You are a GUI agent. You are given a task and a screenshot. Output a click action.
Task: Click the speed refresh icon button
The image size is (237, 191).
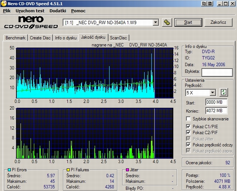coord(223,92)
